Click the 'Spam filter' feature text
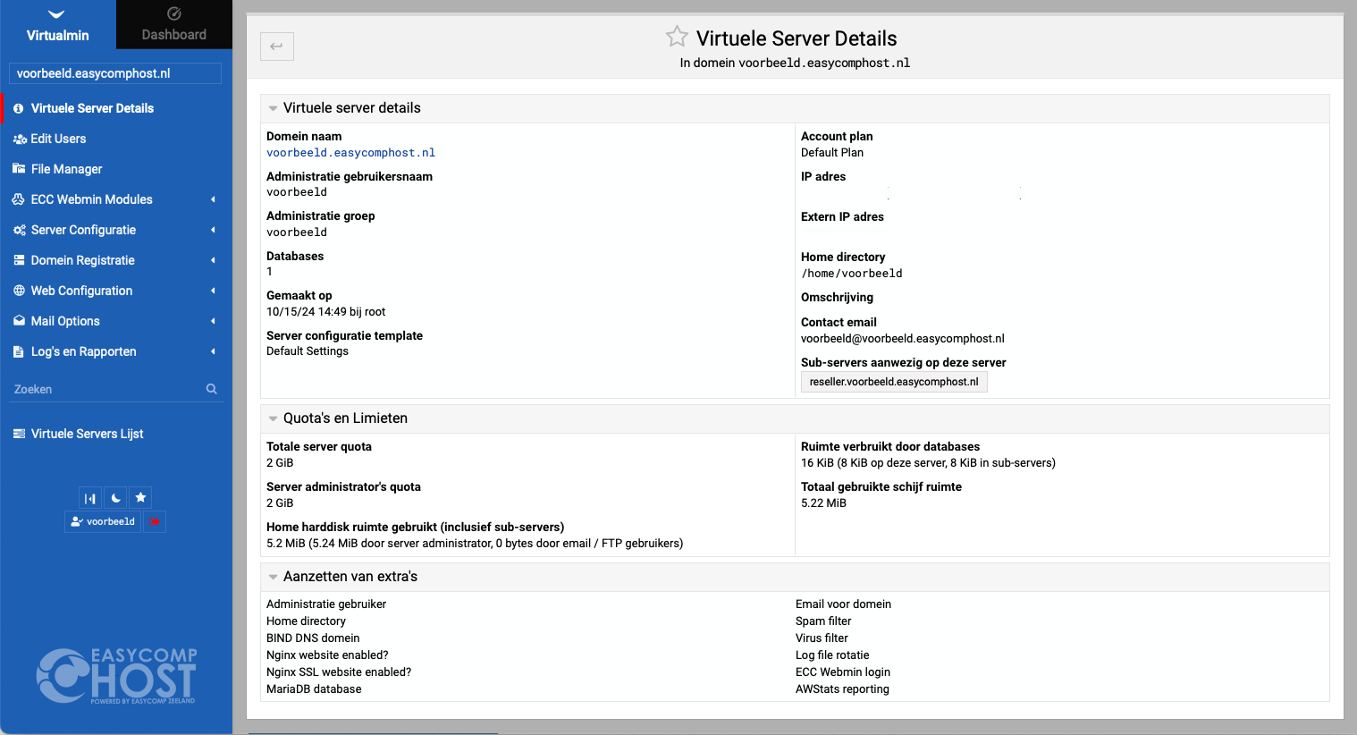Screen dimensions: 1357x735 (x=823, y=621)
